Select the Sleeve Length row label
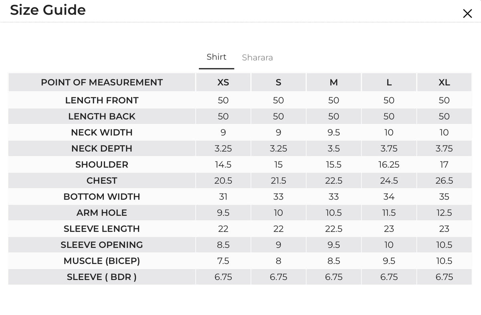The width and height of the screenshot is (481, 315). pyautogui.click(x=102, y=228)
